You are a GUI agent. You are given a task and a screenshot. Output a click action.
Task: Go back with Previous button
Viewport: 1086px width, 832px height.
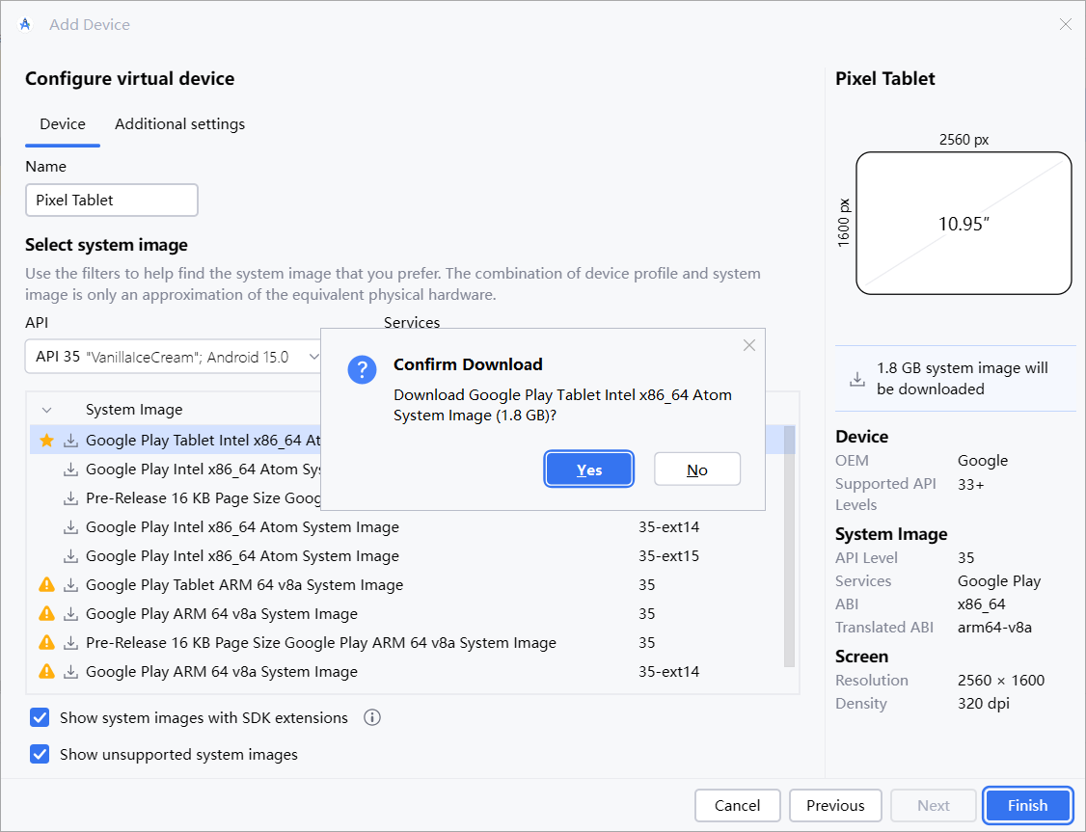pos(835,805)
